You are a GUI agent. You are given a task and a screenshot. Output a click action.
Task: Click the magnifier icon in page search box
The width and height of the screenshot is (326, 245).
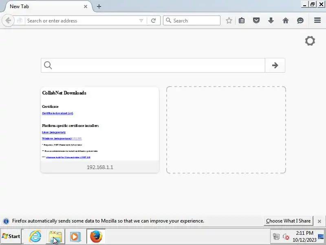[x=48, y=65]
